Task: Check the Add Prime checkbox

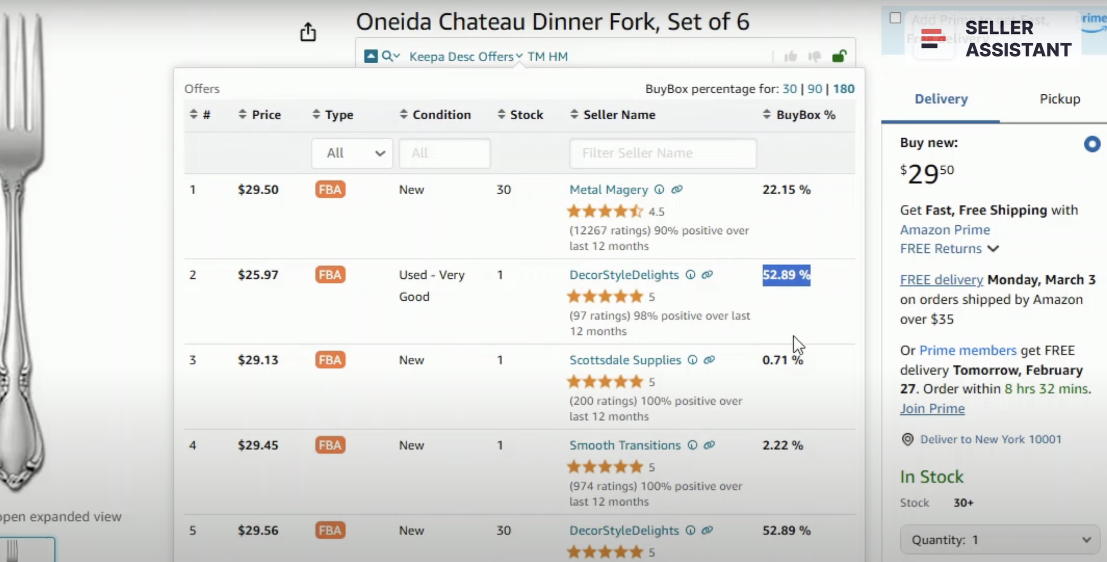Action: click(x=895, y=18)
